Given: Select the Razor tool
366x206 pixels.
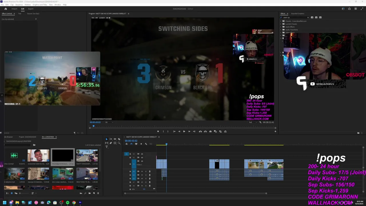Looking at the screenshot, I should [x=119, y=139].
